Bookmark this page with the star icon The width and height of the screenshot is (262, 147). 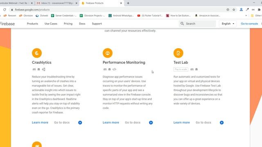click(234, 10)
